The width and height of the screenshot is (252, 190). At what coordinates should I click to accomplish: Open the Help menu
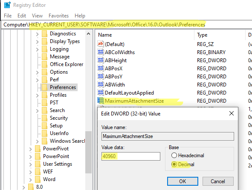point(80,16)
